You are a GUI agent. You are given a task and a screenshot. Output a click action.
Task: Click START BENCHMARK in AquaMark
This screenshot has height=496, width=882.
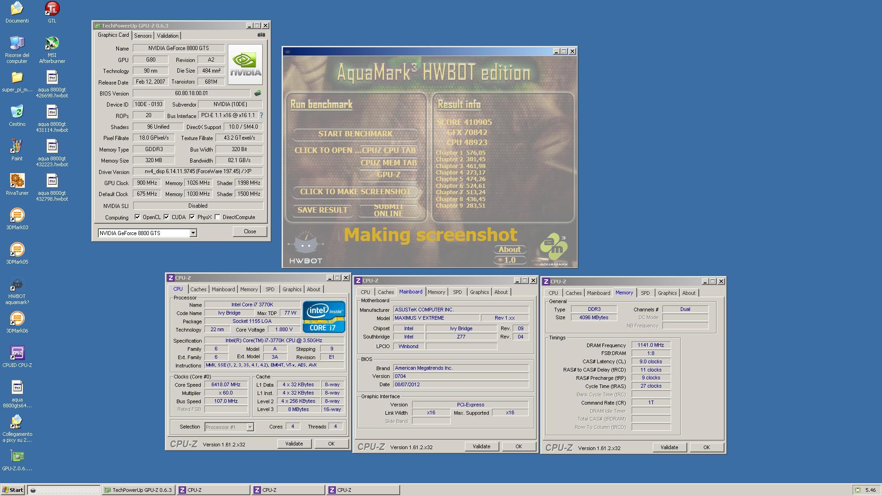click(356, 134)
